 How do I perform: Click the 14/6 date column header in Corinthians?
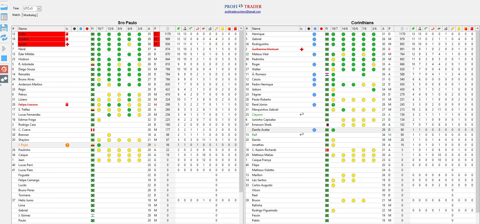(346, 29)
